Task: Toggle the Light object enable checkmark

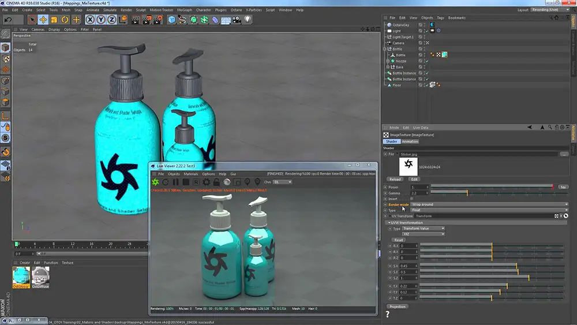Action: point(427,31)
